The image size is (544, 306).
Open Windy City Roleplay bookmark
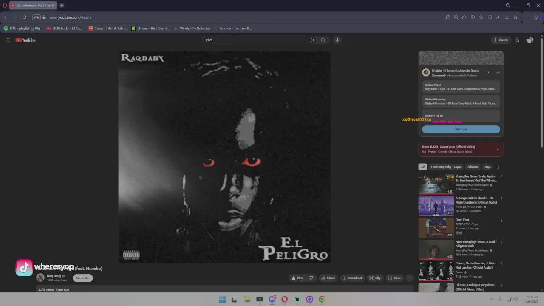[192, 28]
